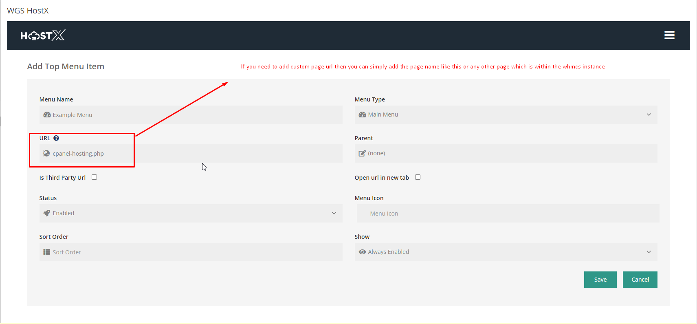The image size is (697, 324).
Task: Save the new top menu item
Action: (600, 280)
